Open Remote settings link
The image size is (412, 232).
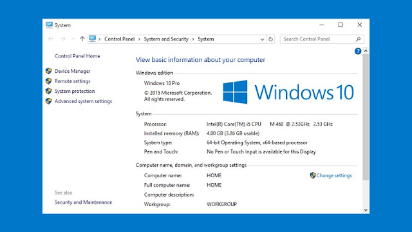click(73, 81)
